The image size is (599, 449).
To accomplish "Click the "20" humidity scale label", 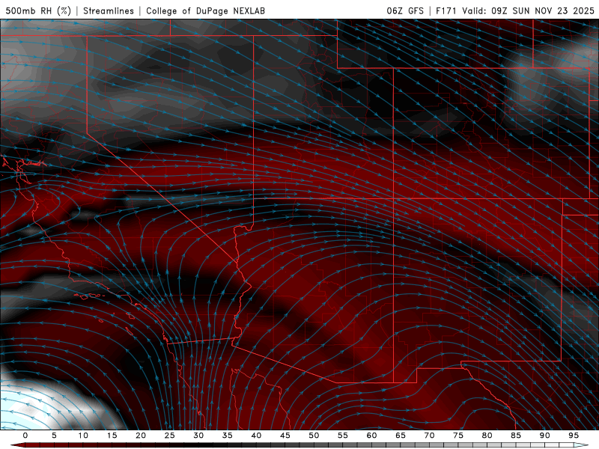I will [141, 436].
